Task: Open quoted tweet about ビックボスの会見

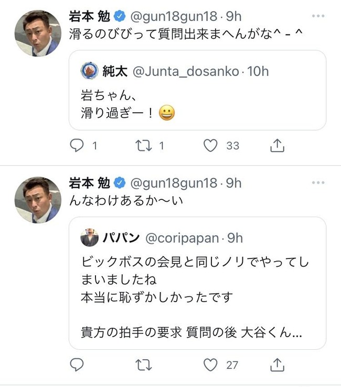Action: pos(197,294)
